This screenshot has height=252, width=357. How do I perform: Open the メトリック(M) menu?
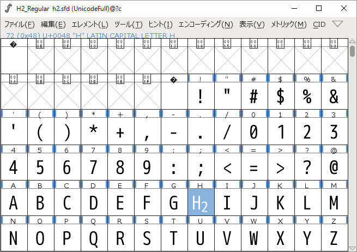click(288, 25)
